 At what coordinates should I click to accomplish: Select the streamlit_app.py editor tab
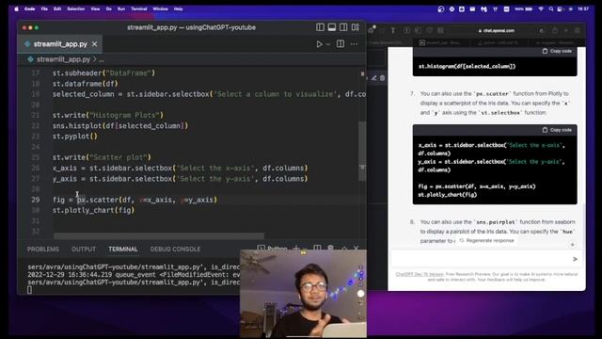pos(60,44)
